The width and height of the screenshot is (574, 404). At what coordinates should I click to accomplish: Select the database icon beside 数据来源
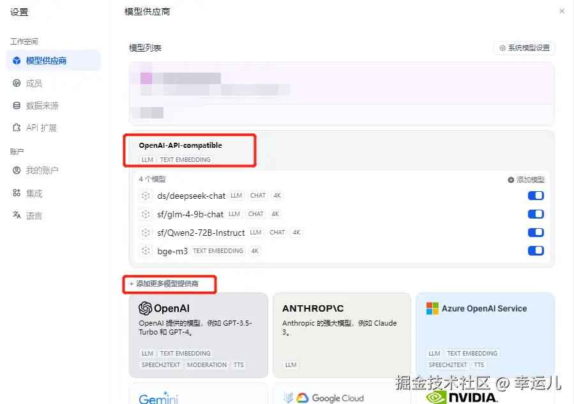point(17,106)
